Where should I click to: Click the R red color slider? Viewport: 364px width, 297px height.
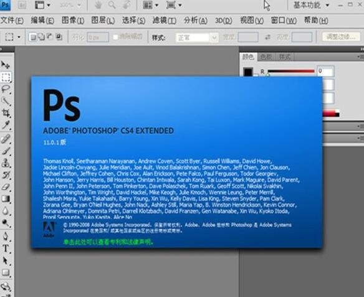pos(291,72)
